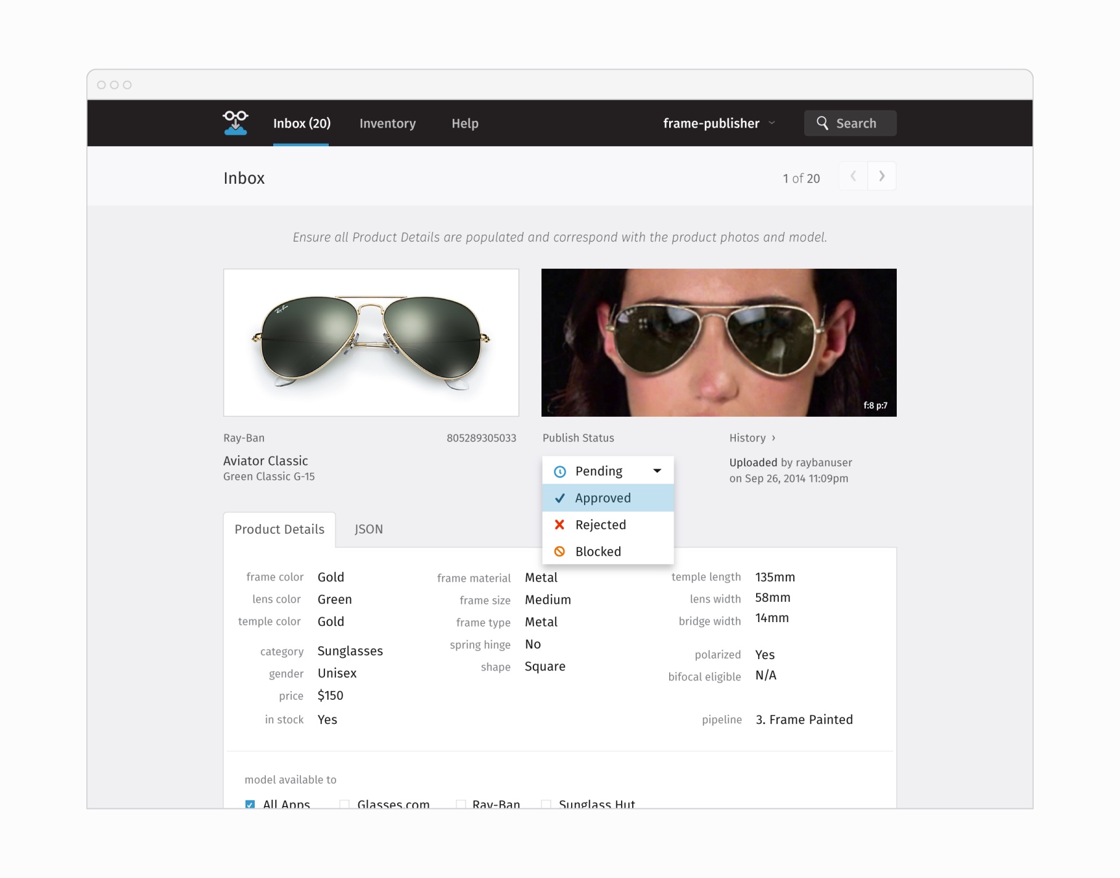
Task: Select the clock icon beside Pending
Action: (x=559, y=470)
